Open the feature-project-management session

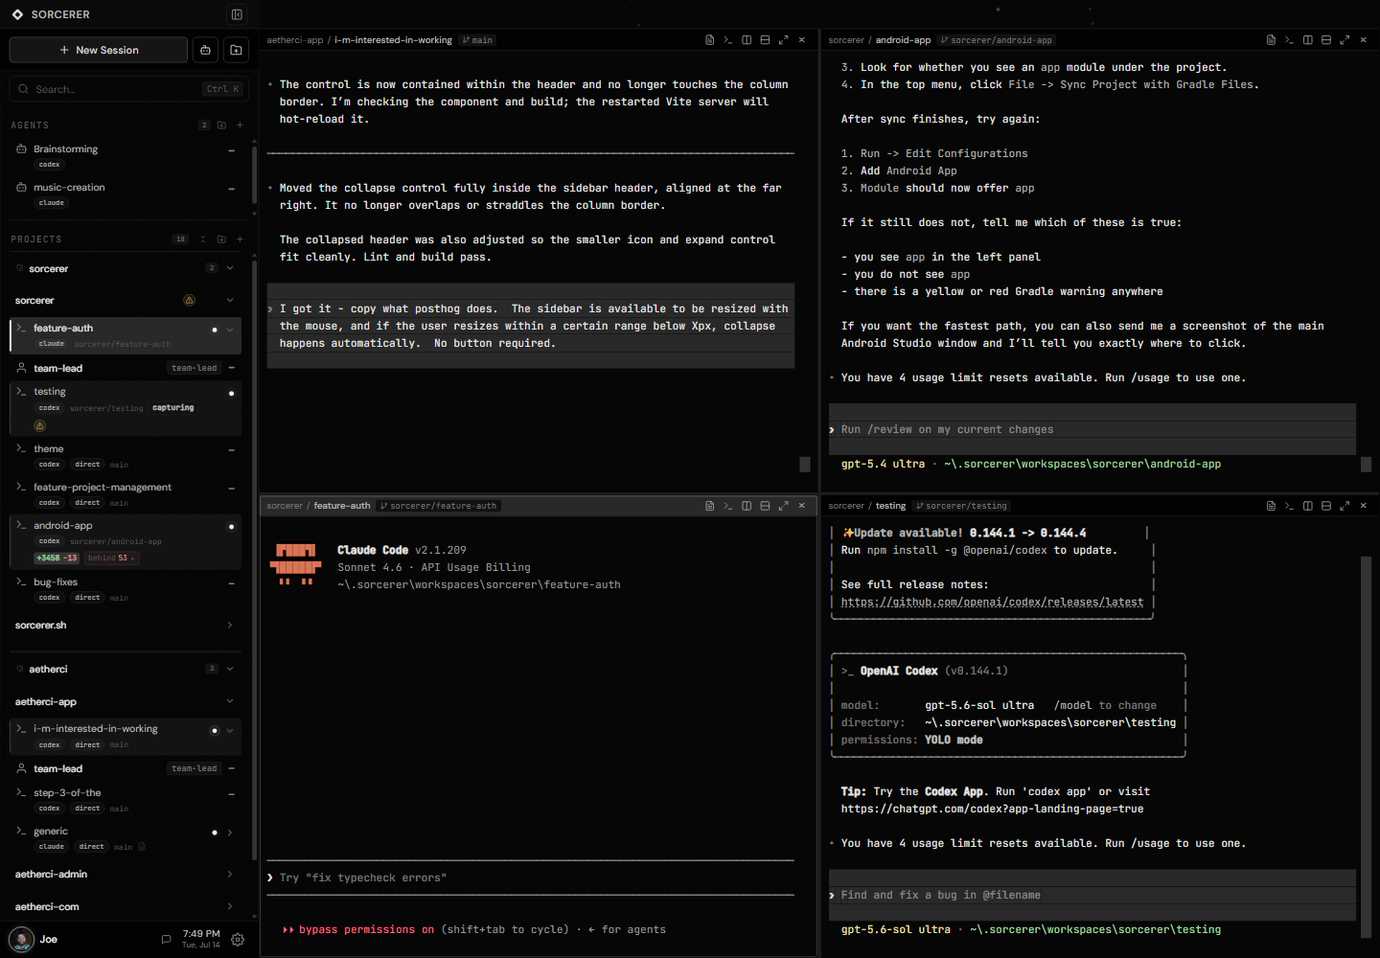[x=126, y=494]
